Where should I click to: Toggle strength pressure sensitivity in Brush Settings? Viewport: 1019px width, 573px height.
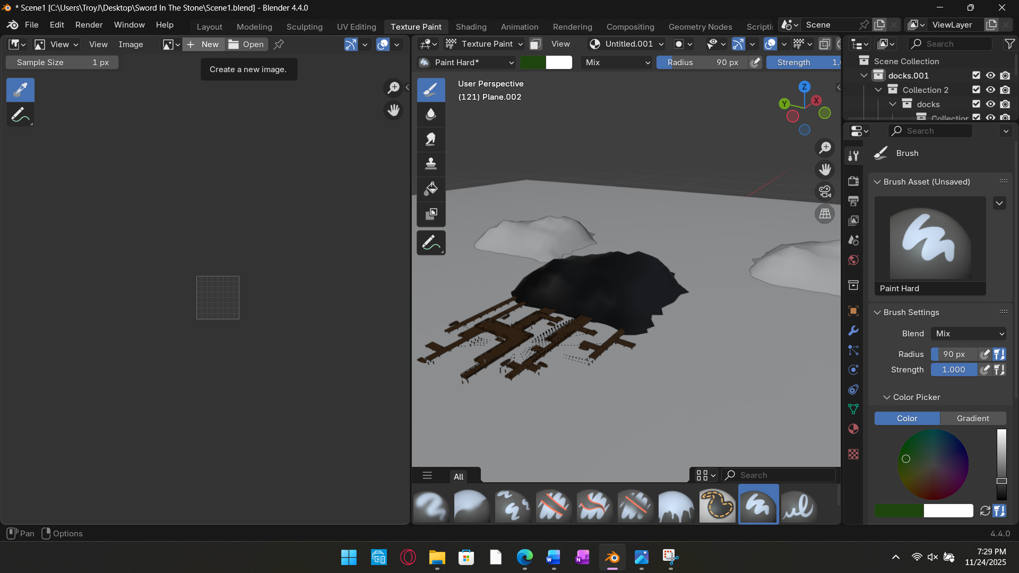point(985,370)
